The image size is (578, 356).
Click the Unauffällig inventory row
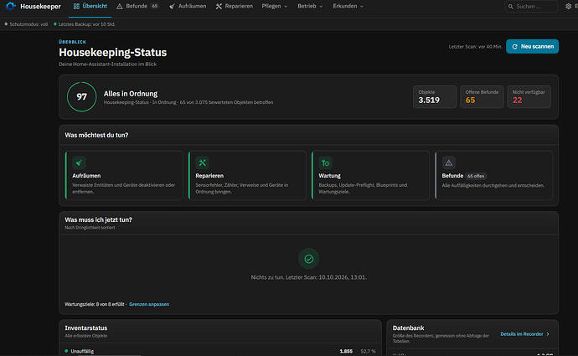[x=220, y=351]
